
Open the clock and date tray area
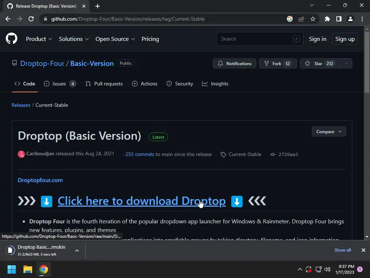coord(345,269)
